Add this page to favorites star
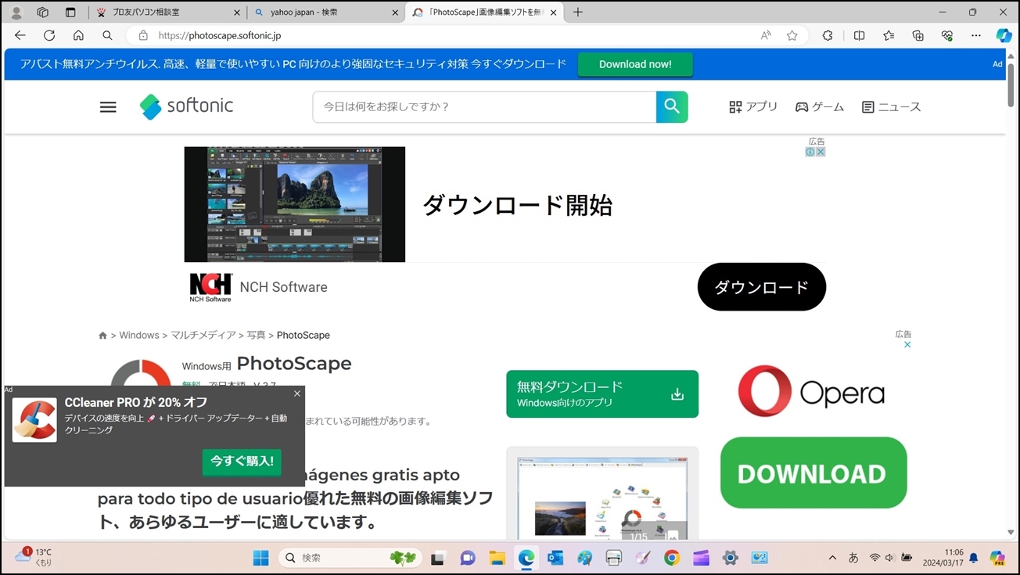Image resolution: width=1020 pixels, height=575 pixels. click(x=792, y=35)
